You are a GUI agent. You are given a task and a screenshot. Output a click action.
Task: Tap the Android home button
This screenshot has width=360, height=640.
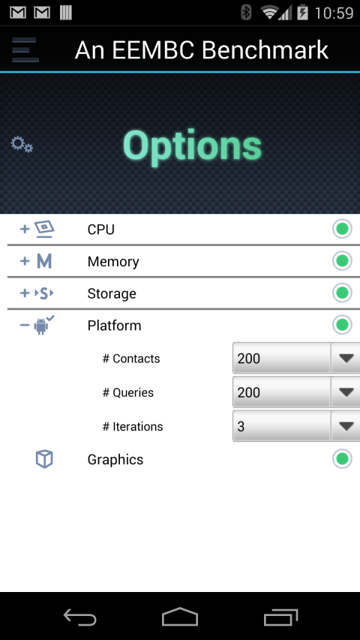click(x=180, y=616)
